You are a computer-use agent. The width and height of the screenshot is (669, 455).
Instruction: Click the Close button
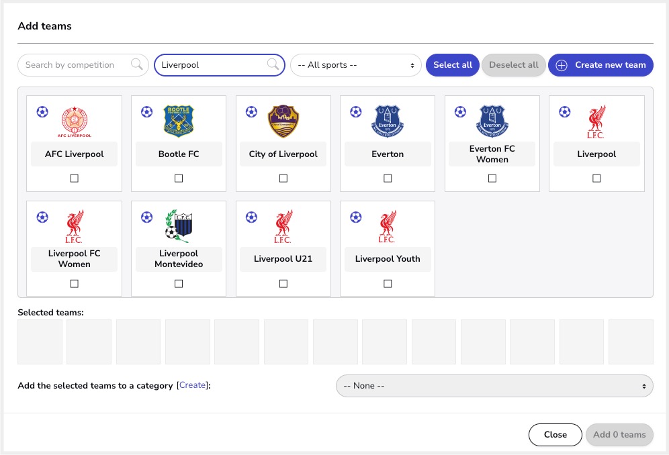point(555,434)
